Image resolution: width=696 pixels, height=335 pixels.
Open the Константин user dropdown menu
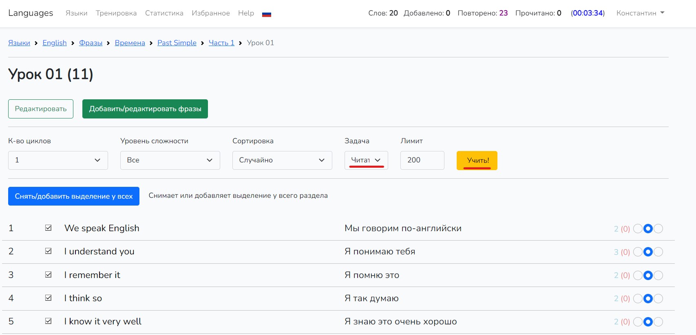640,13
